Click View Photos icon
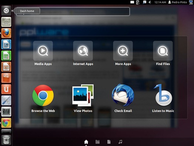 click(x=83, y=95)
